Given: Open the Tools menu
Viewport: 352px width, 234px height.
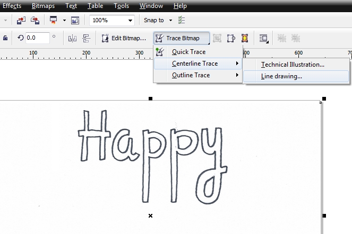Looking at the screenshot, I should pyautogui.click(x=121, y=6).
